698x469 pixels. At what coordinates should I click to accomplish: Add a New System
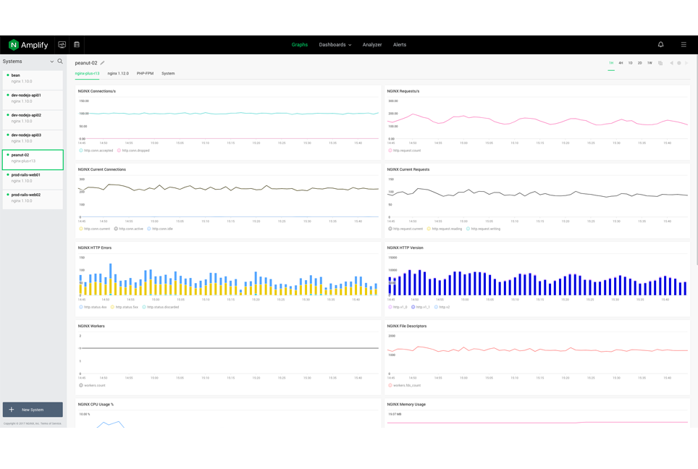(33, 410)
